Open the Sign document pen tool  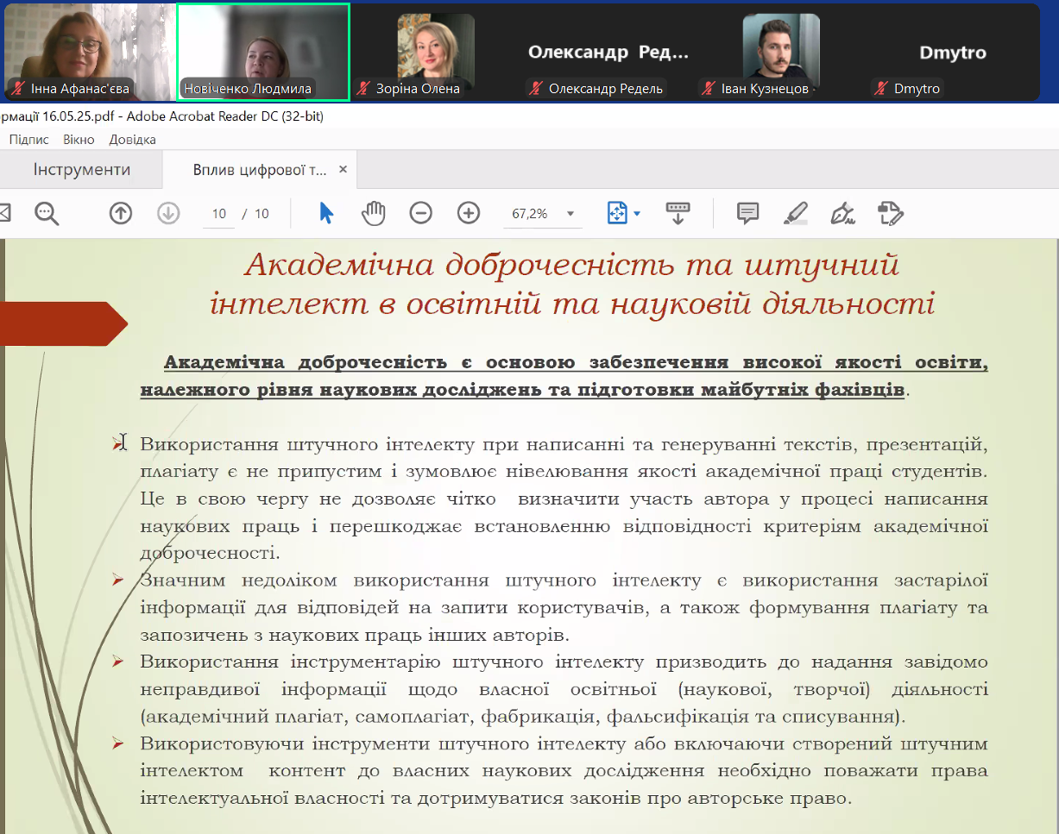(x=842, y=213)
